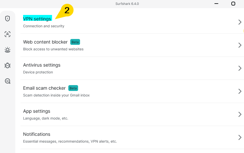The image size is (244, 153).
Task: Select the highlighted VPN settings title
Action: tap(37, 19)
